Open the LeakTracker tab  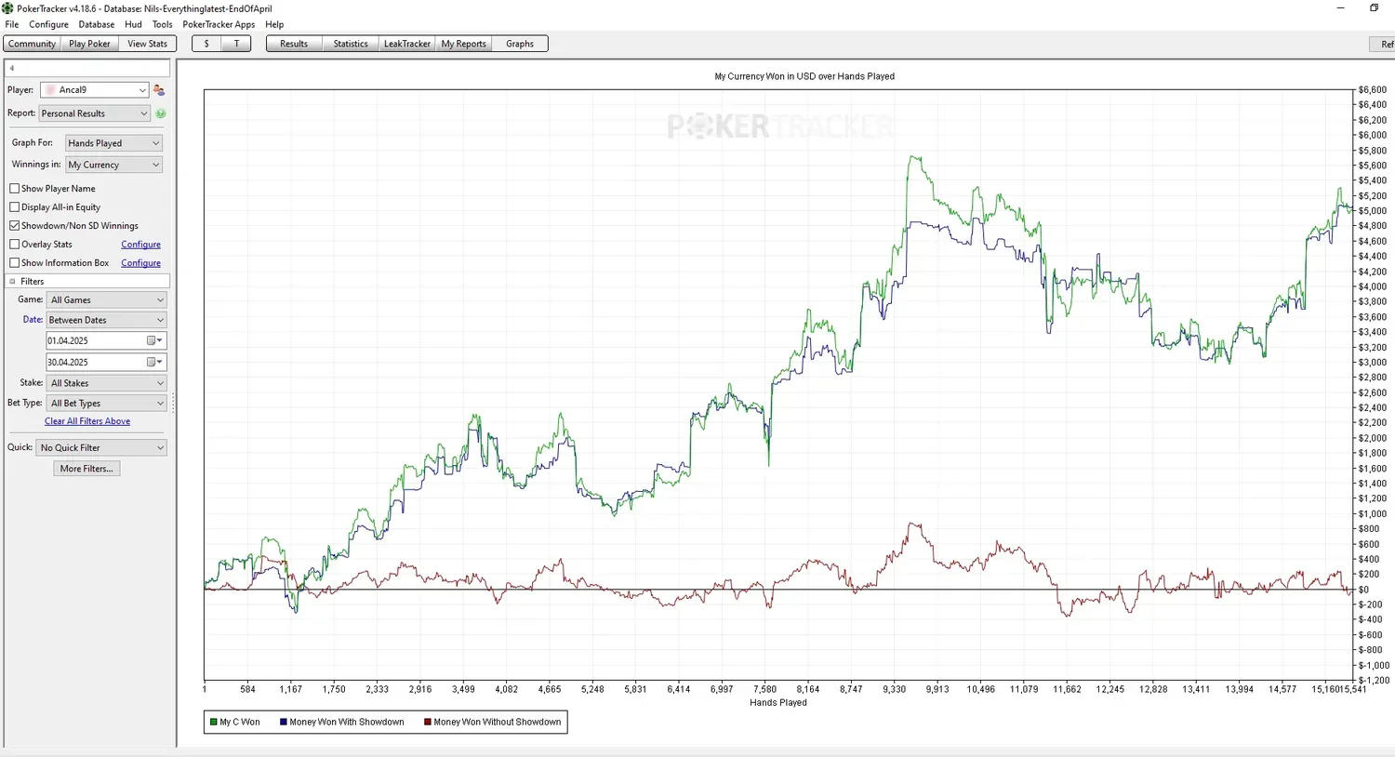click(x=407, y=44)
